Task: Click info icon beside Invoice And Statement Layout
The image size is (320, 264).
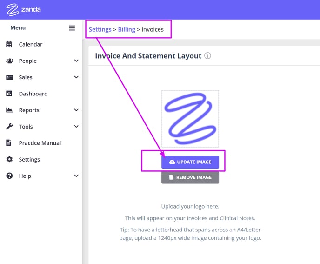Action: pyautogui.click(x=207, y=55)
